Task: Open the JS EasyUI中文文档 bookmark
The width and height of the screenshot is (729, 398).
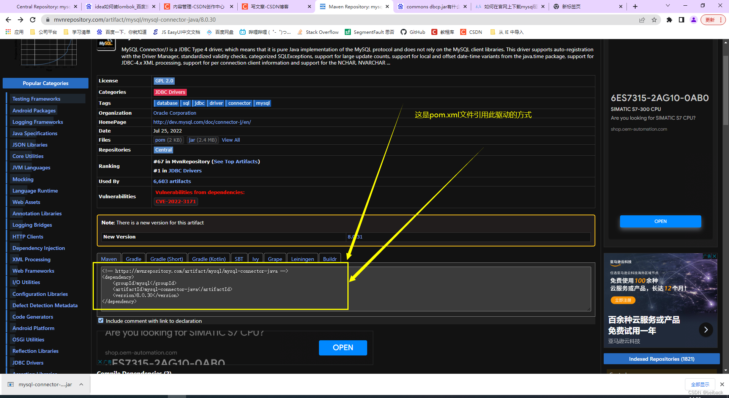Action: (x=177, y=32)
